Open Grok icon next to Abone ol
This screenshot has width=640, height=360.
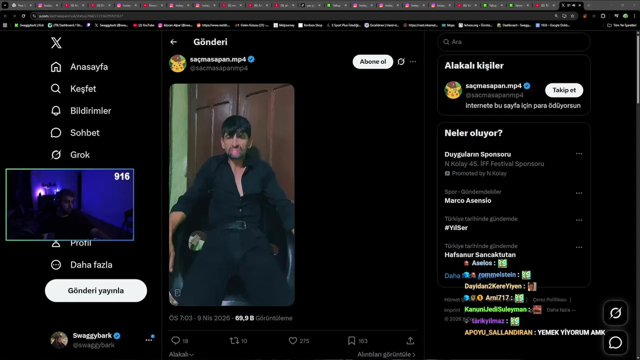click(x=401, y=61)
